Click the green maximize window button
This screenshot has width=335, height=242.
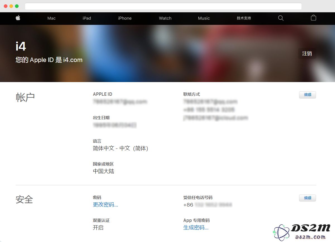[17, 6]
